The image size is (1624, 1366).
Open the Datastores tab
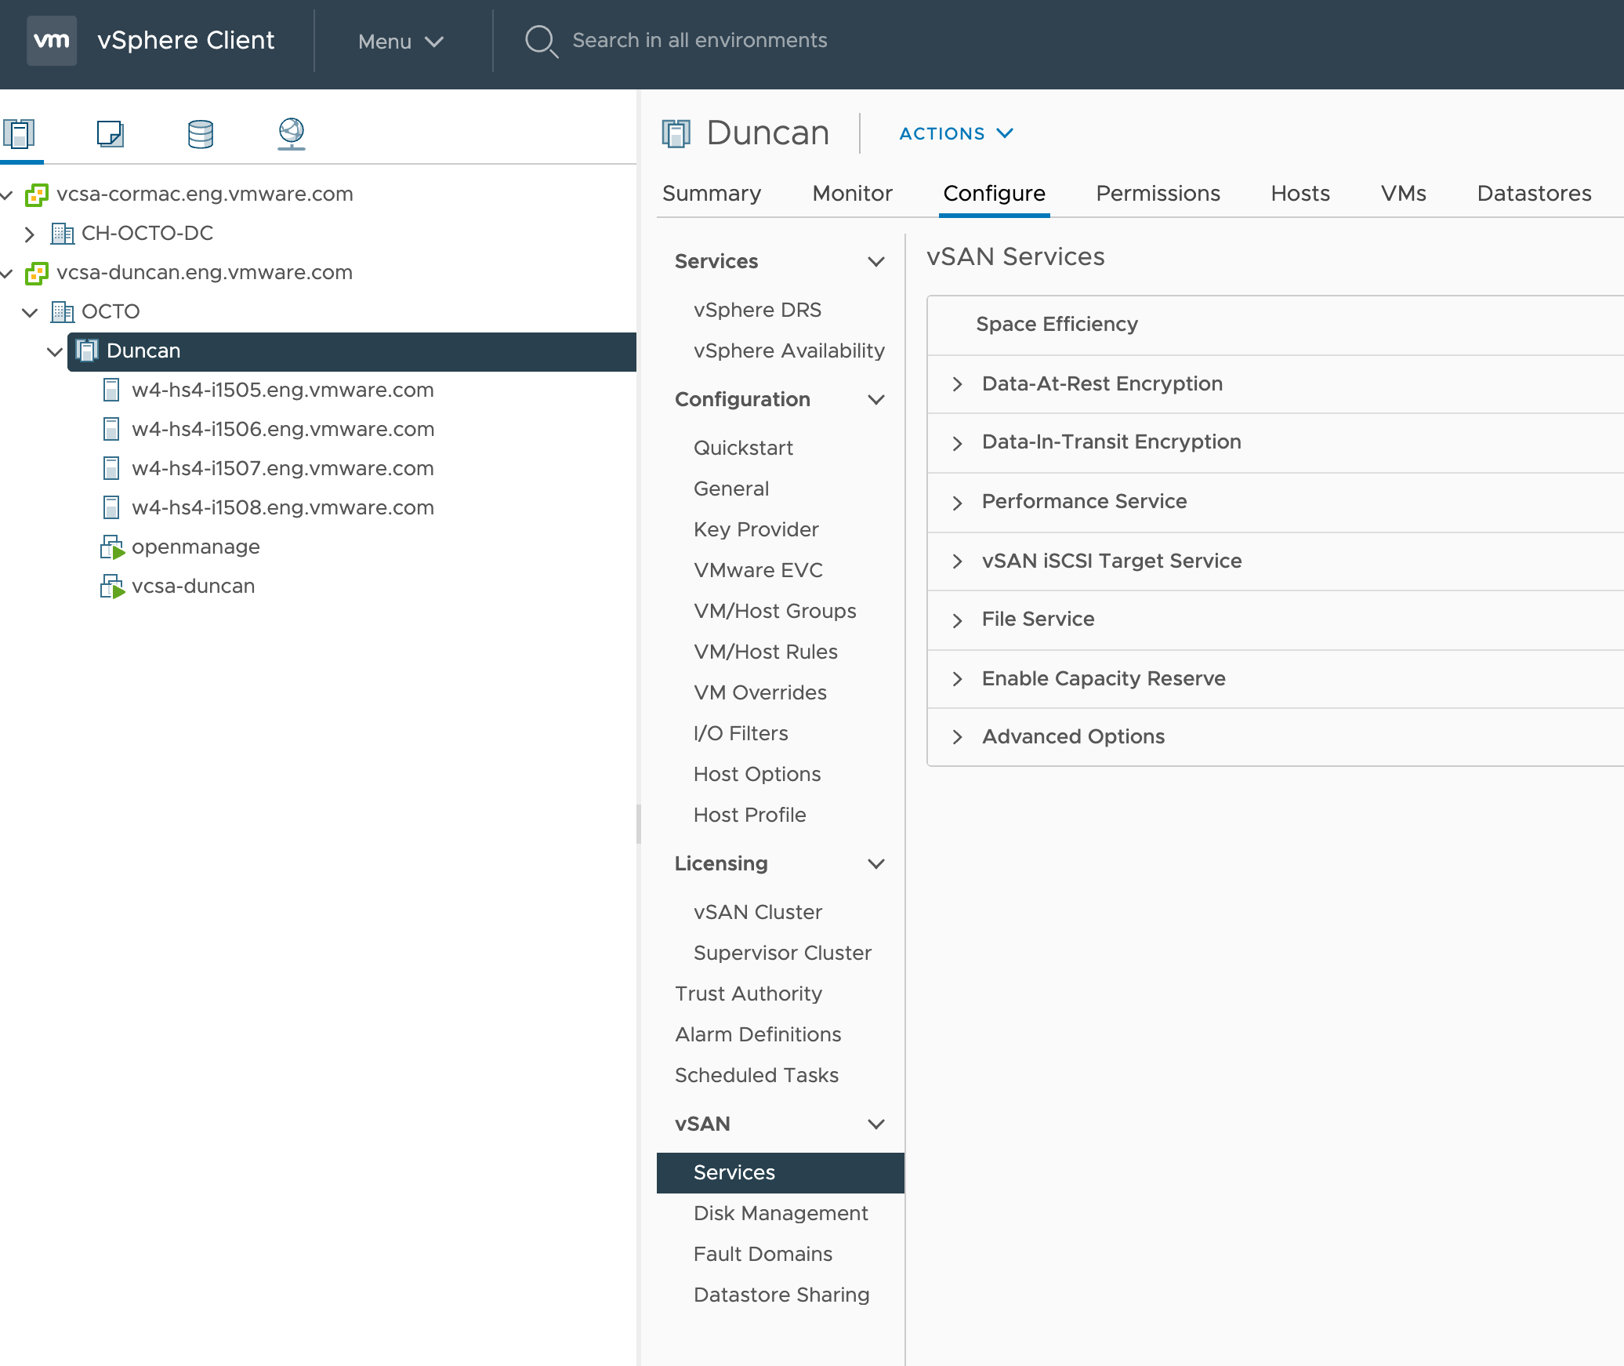(x=1533, y=194)
